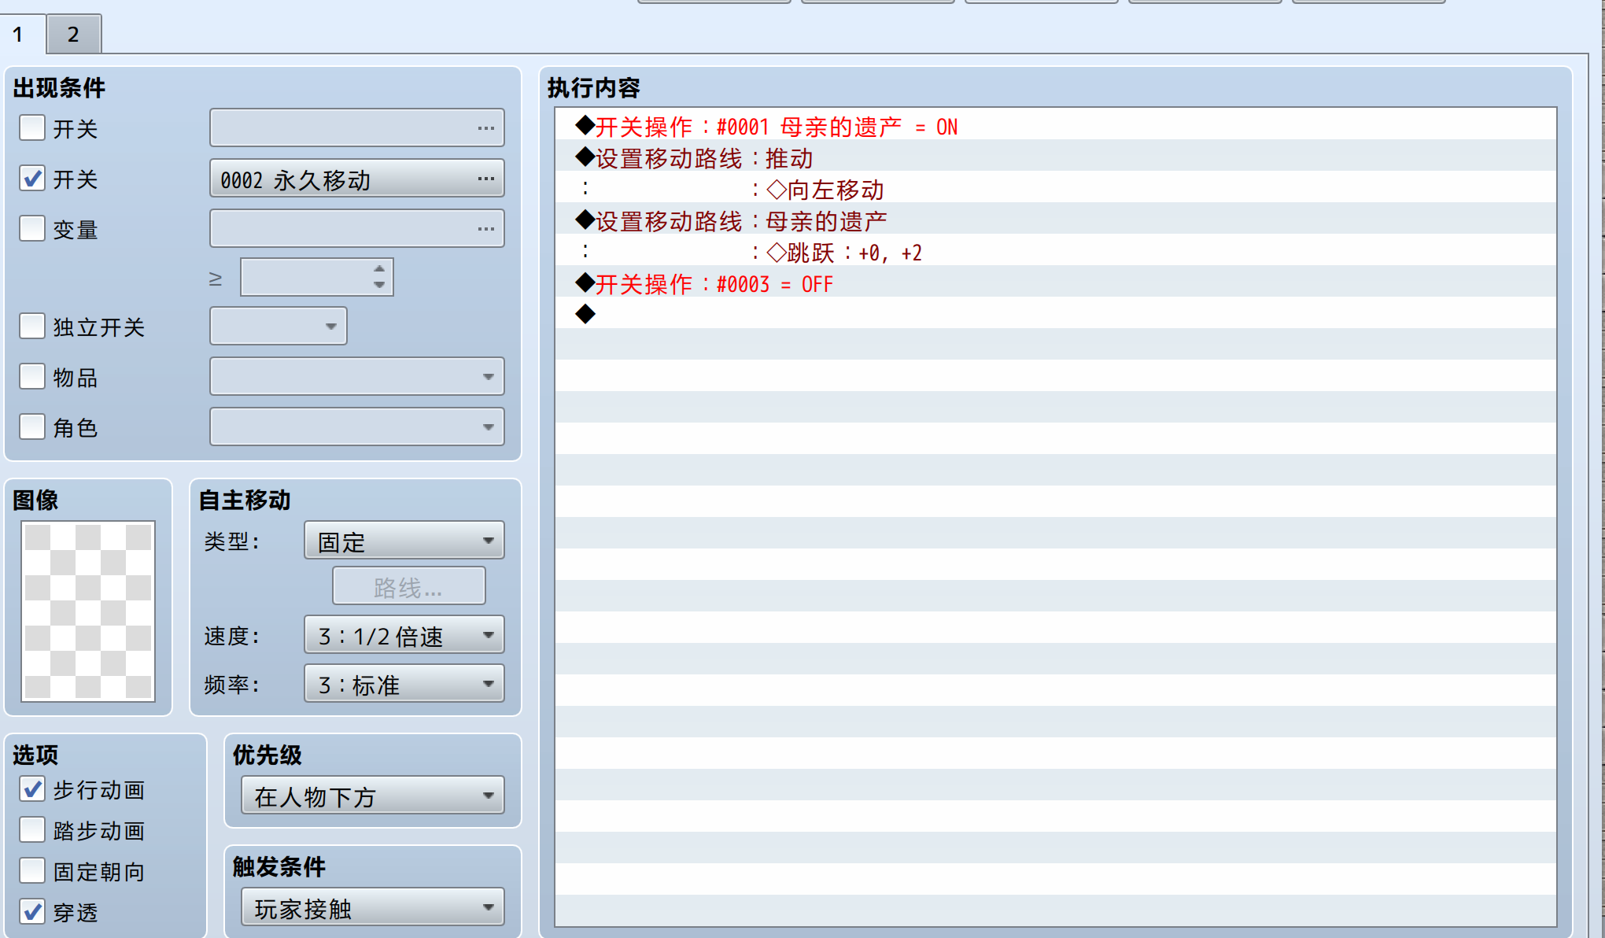1605x938 pixels.
Task: Enable the 物品 condition checkbox
Action: (32, 376)
